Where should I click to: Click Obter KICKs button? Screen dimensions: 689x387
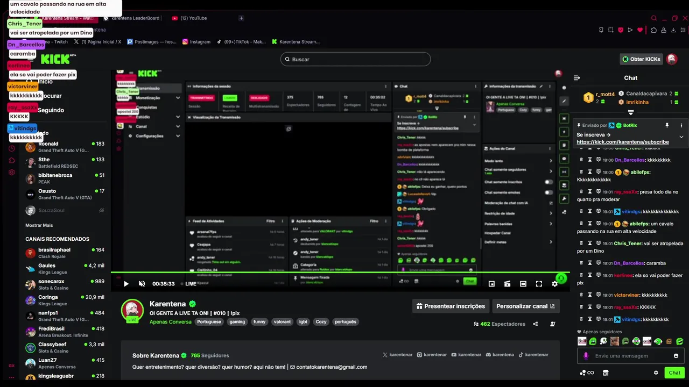641,59
